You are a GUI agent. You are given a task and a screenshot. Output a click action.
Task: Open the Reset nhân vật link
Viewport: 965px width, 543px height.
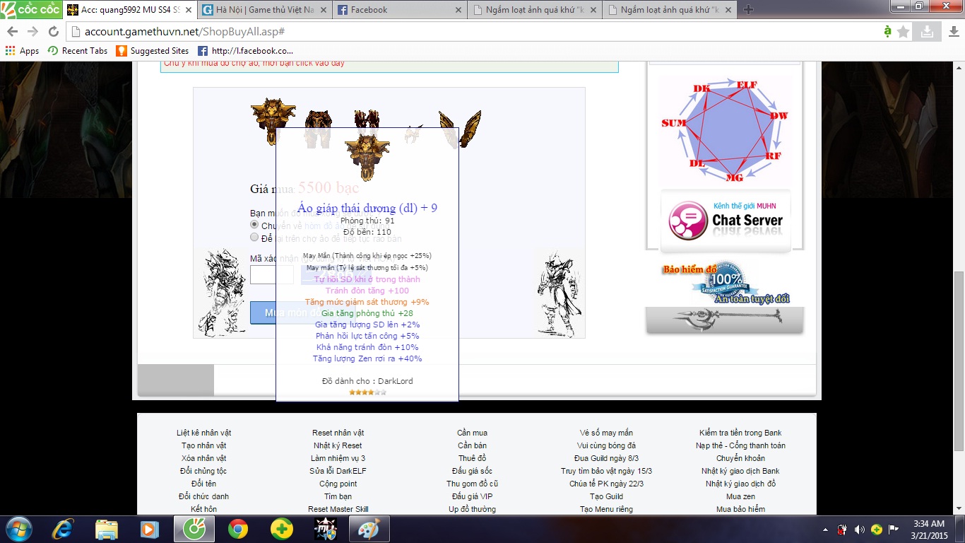(338, 433)
